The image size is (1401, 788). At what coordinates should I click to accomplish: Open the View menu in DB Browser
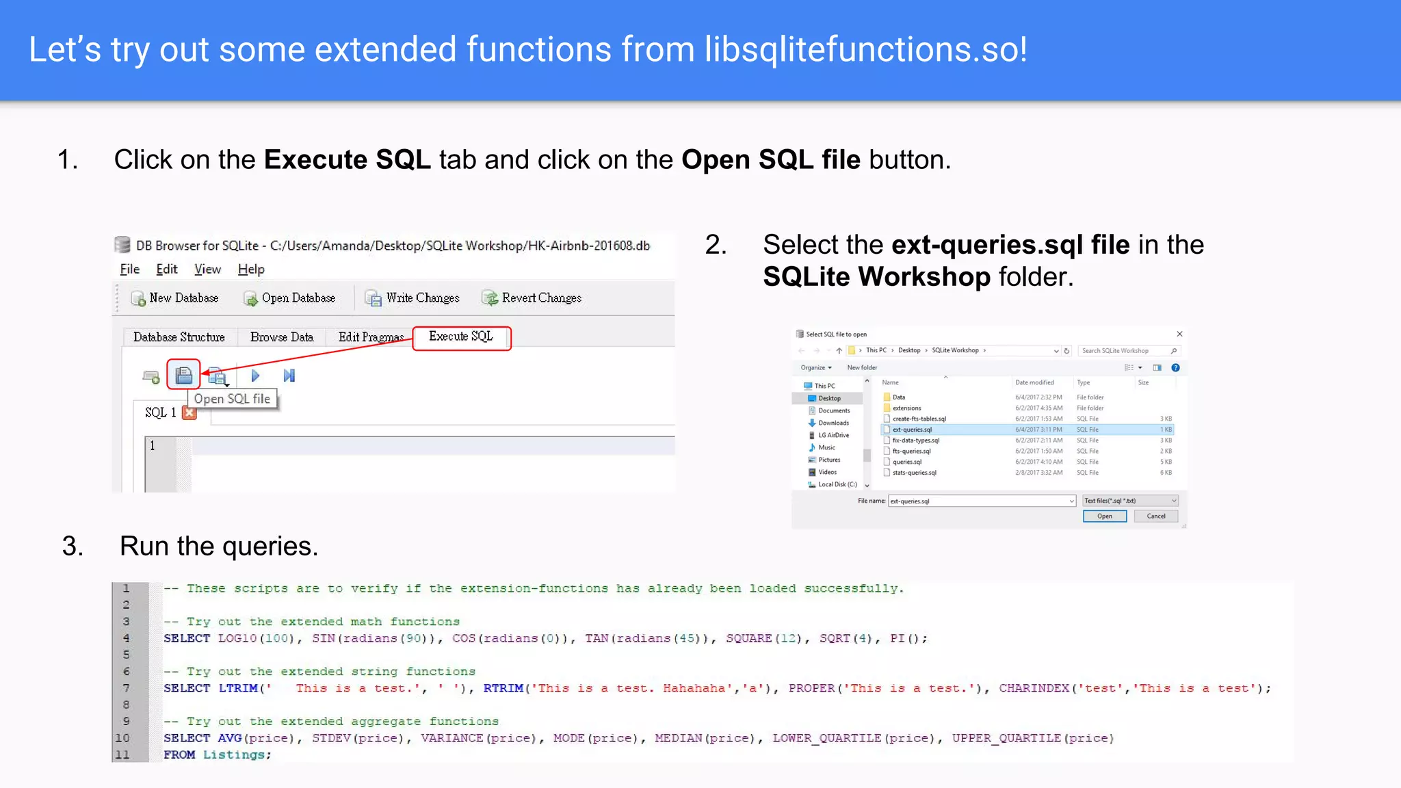207,270
